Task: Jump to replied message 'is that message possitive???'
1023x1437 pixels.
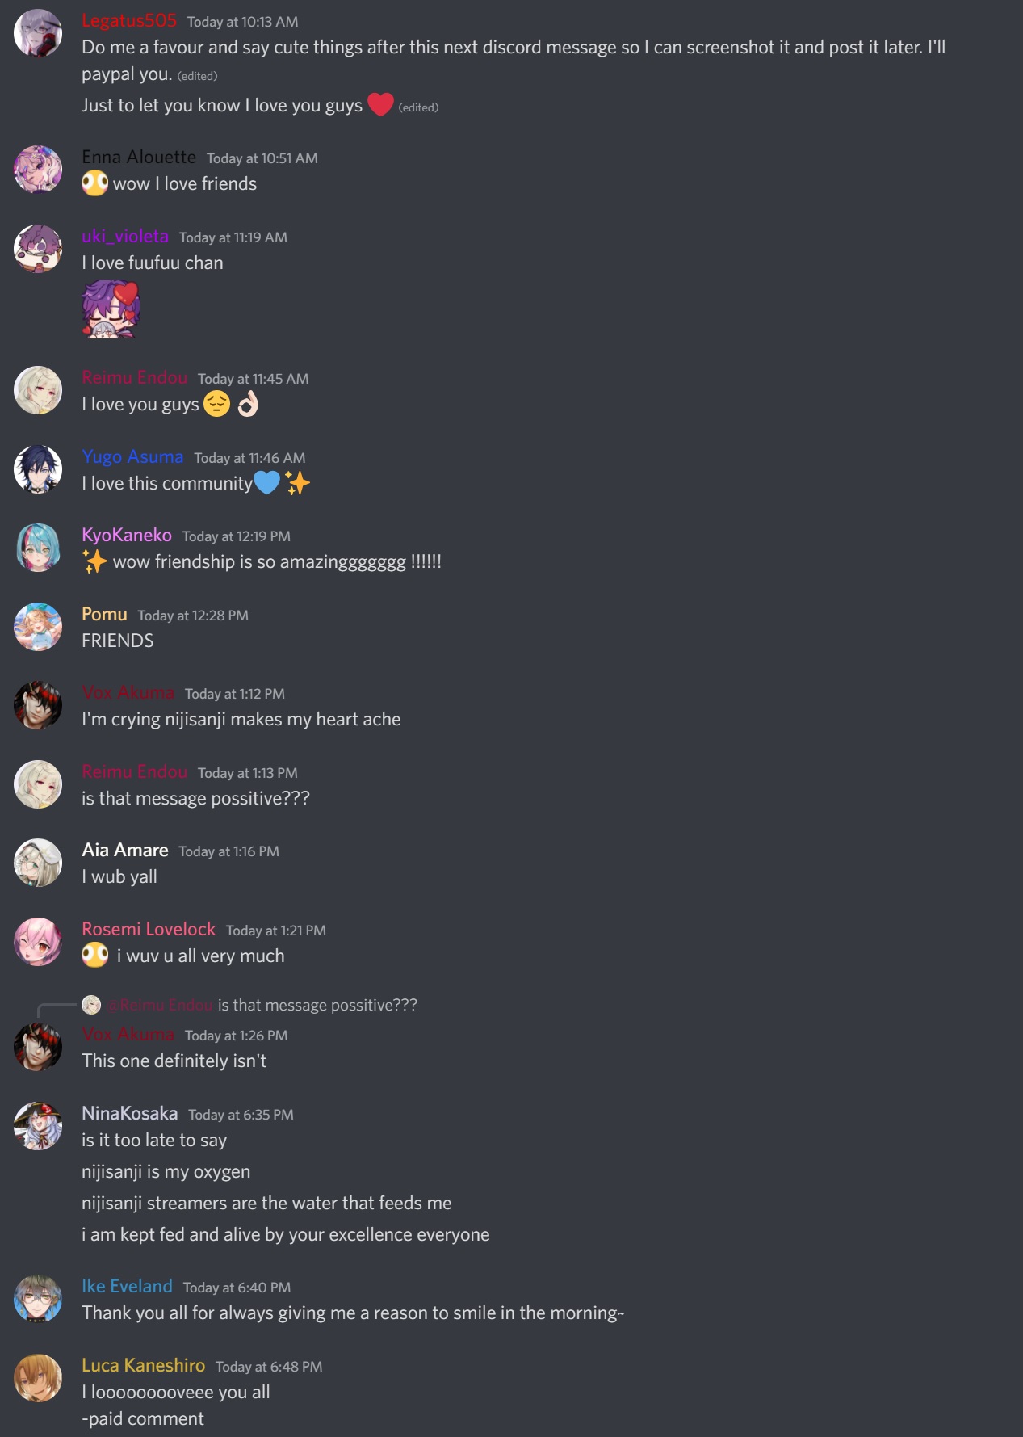Action: click(x=317, y=1005)
